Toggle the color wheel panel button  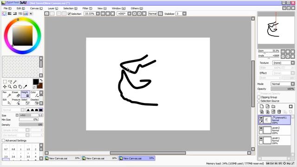4,13
